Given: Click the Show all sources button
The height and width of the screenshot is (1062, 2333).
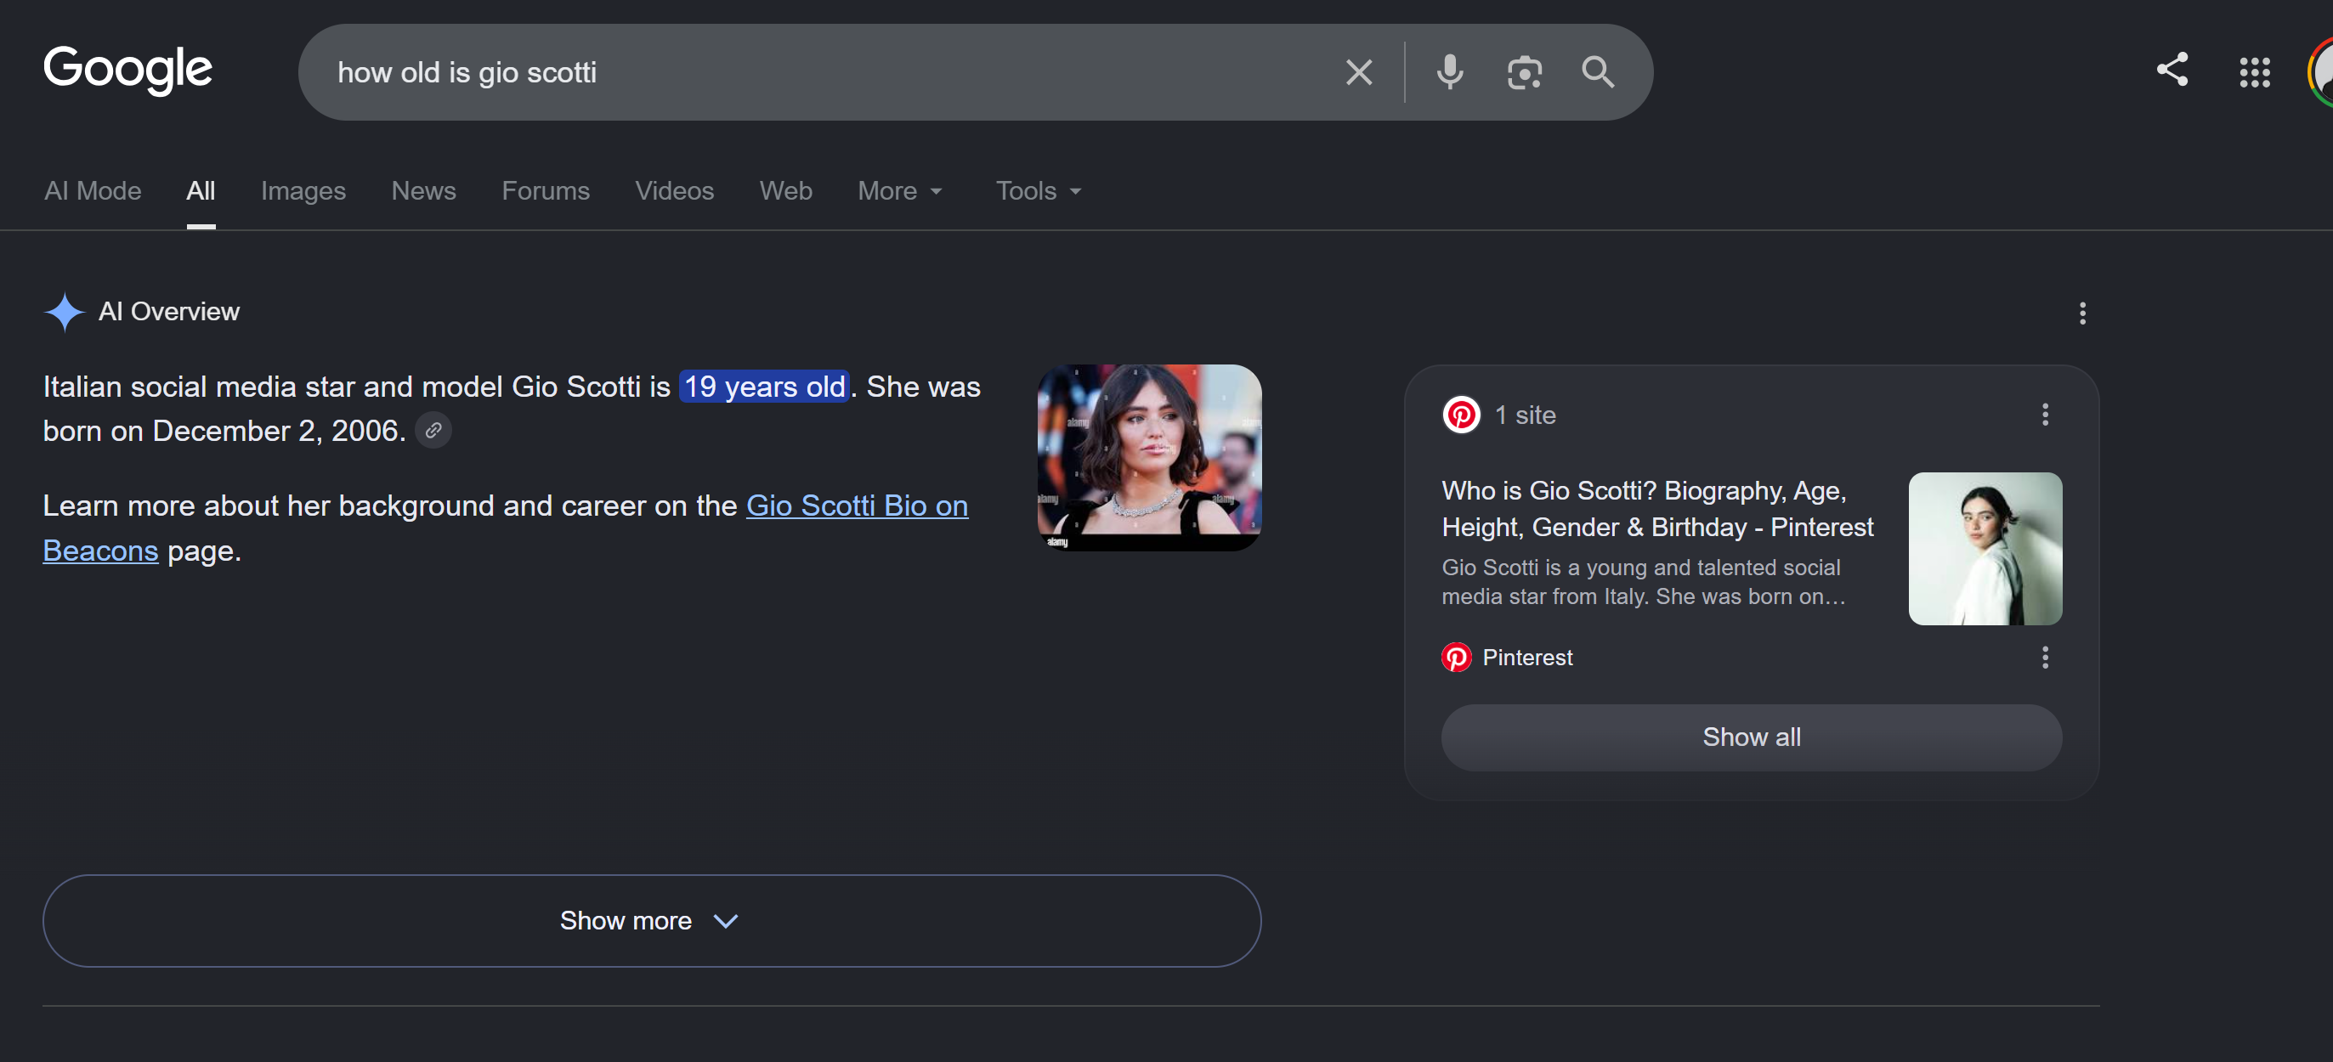Looking at the screenshot, I should tap(1751, 737).
